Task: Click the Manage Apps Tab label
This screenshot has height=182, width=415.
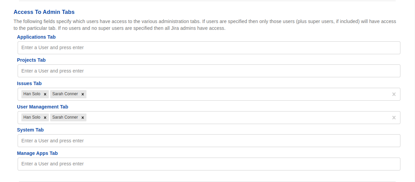Action: point(37,153)
